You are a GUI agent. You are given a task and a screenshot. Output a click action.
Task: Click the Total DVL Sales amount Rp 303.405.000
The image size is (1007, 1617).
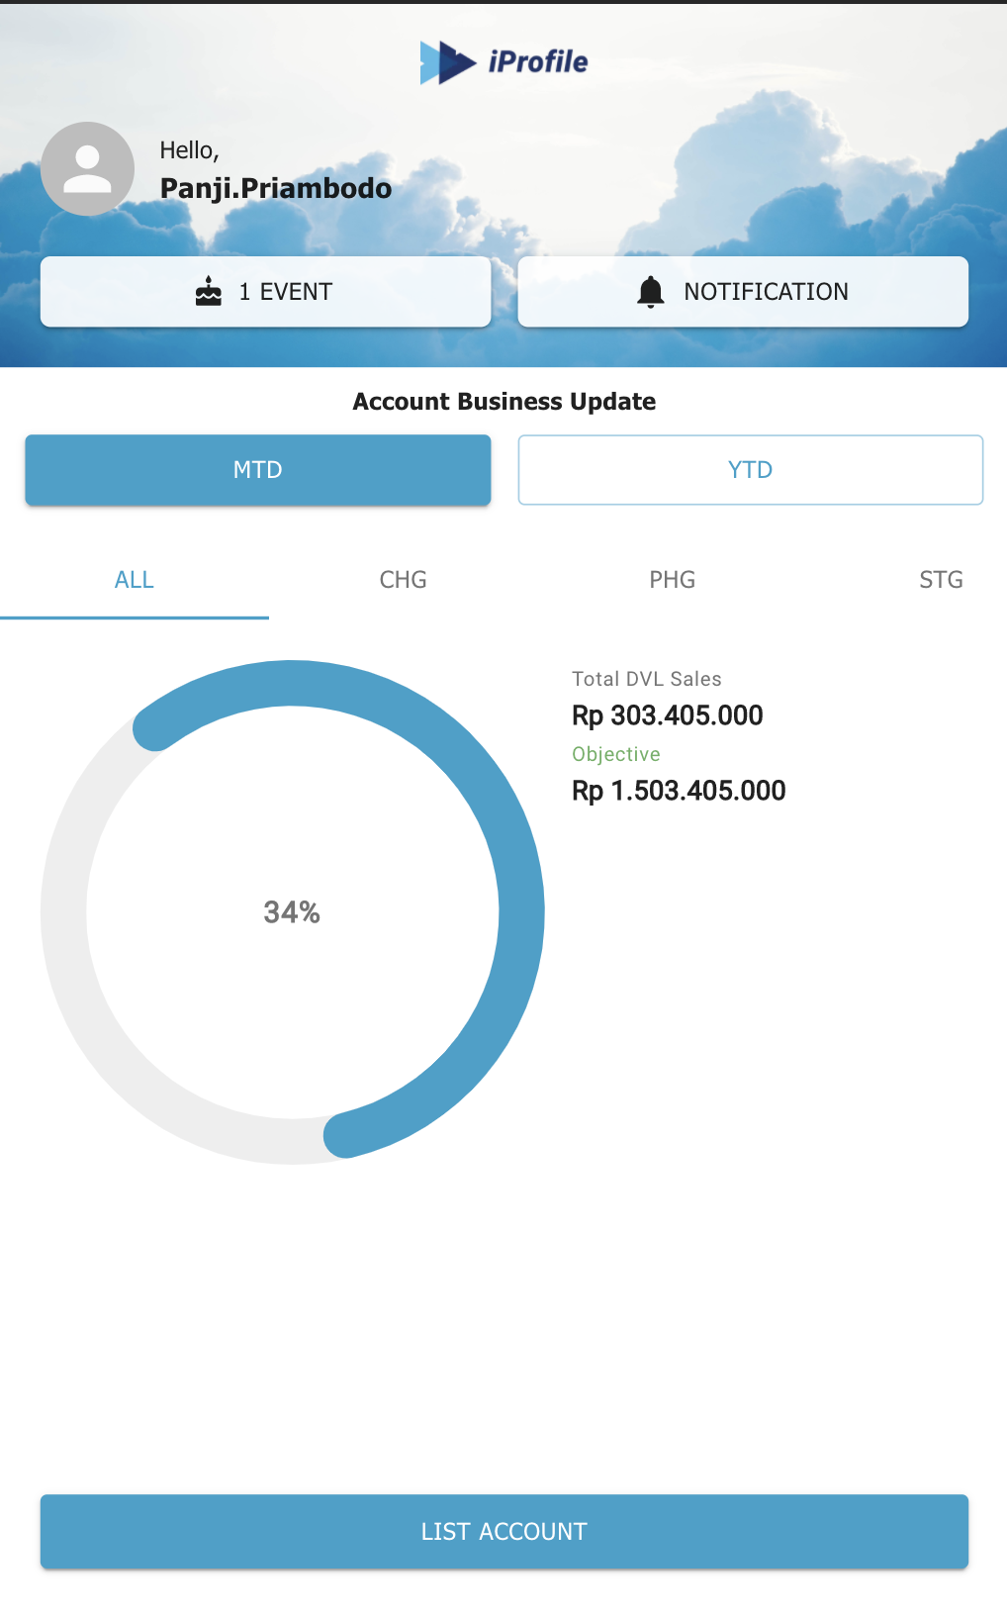tap(667, 715)
